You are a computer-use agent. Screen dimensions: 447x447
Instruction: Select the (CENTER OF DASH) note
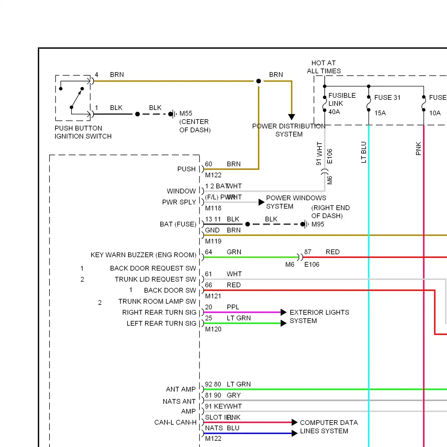195,126
